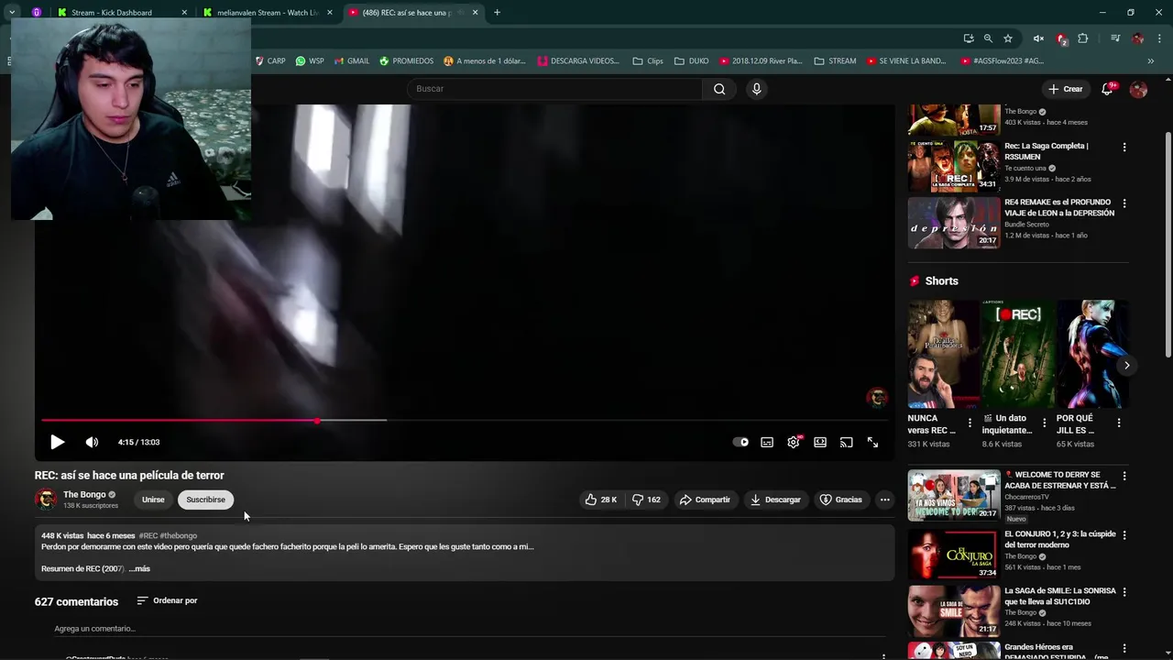This screenshot has width=1173, height=660.
Task: Open the Clips bookmark folder
Action: (x=648, y=61)
